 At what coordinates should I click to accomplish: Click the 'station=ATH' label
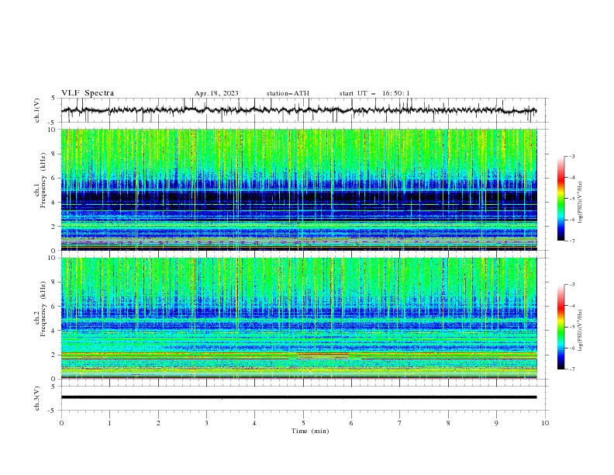pos(288,93)
